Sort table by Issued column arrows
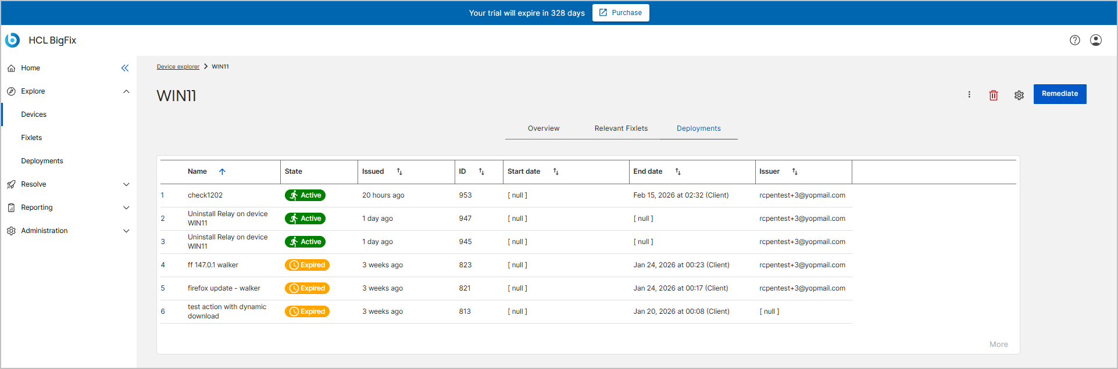Viewport: 1118px width, 369px height. tap(399, 171)
